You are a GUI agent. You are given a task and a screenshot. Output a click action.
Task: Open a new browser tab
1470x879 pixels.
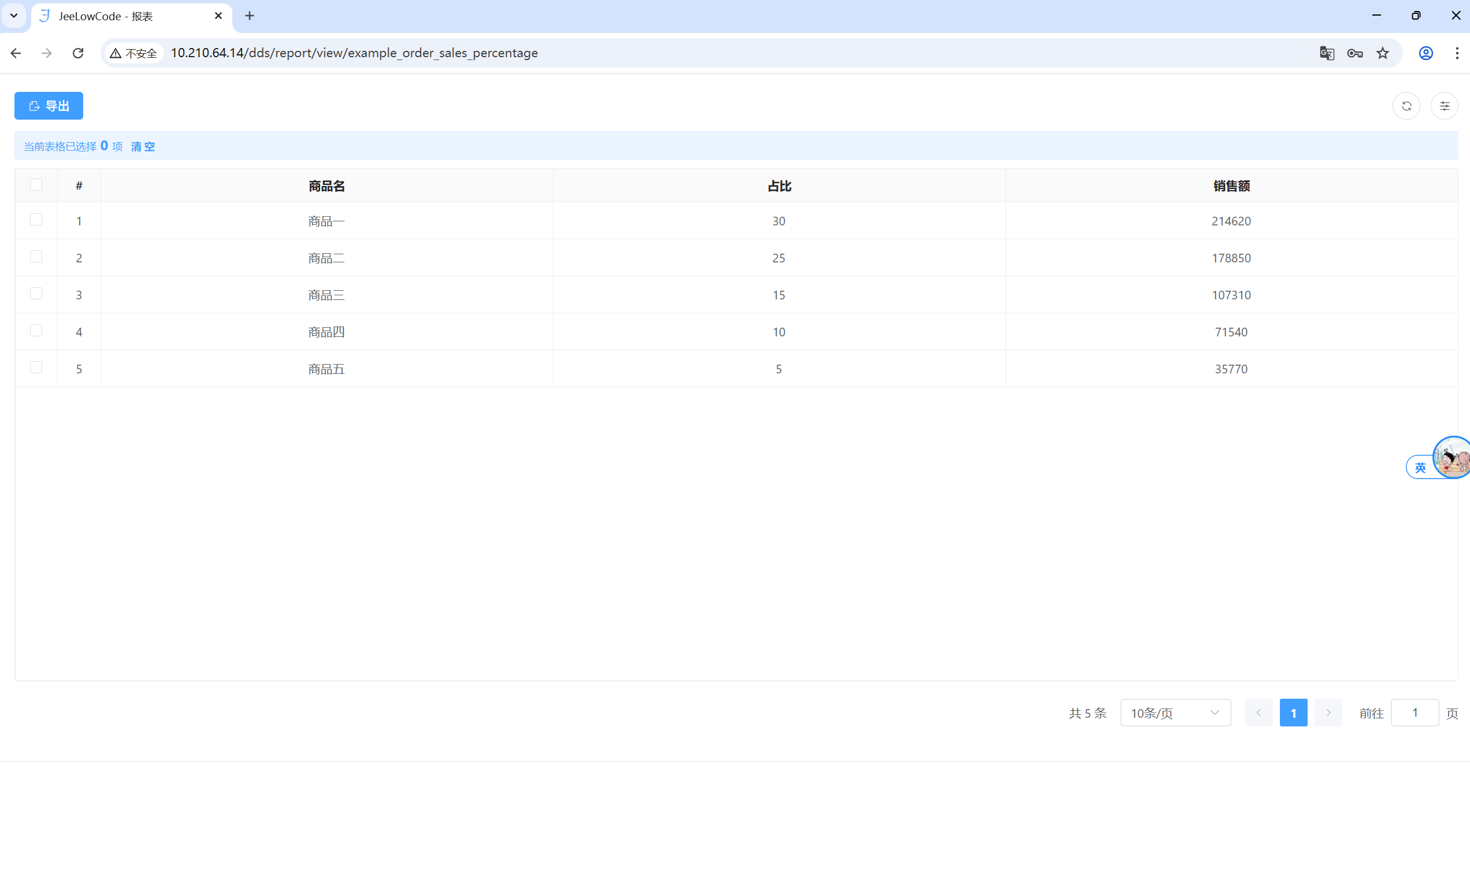point(250,16)
